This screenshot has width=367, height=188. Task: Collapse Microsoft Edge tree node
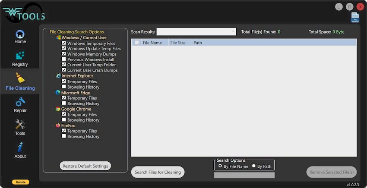point(54,93)
